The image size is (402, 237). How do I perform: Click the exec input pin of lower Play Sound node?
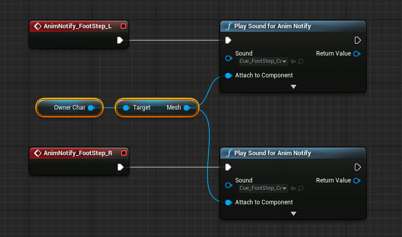pyautogui.click(x=228, y=167)
